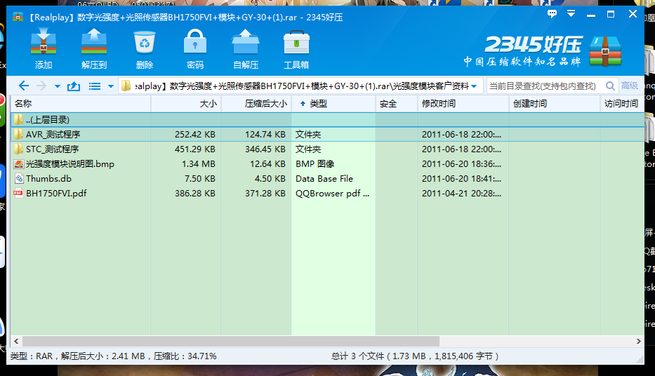
Task: Sort by the 大小 column header
Action: (186, 104)
